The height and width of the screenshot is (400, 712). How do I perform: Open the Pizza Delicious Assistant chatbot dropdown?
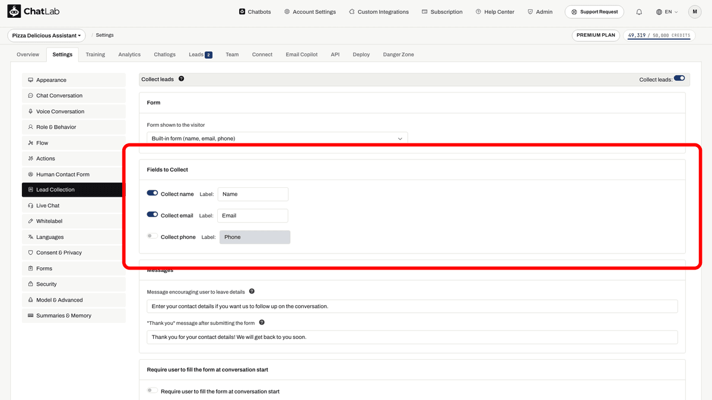click(46, 36)
